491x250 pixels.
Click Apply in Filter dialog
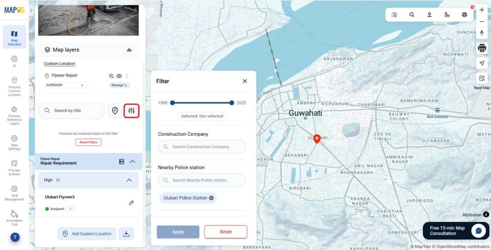click(178, 232)
